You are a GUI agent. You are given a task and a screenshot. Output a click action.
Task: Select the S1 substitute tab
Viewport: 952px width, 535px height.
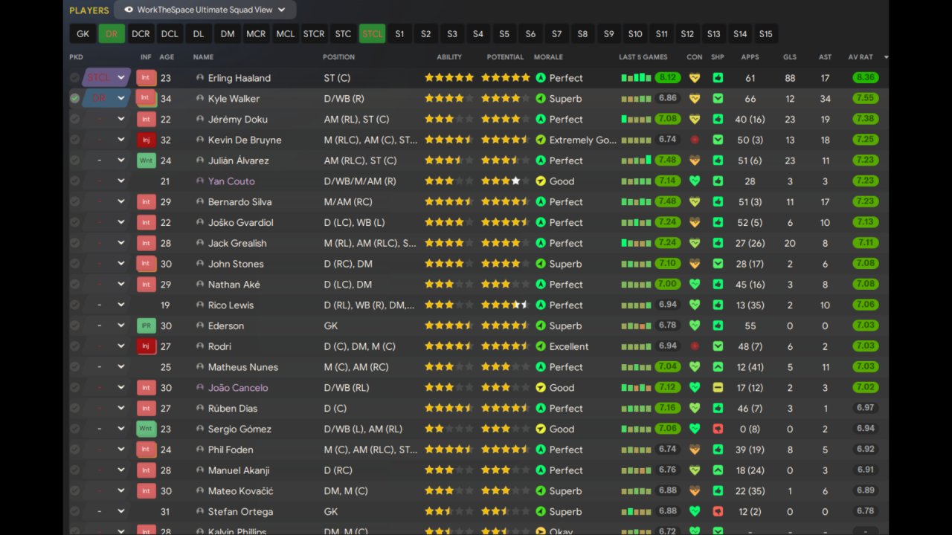coord(399,33)
